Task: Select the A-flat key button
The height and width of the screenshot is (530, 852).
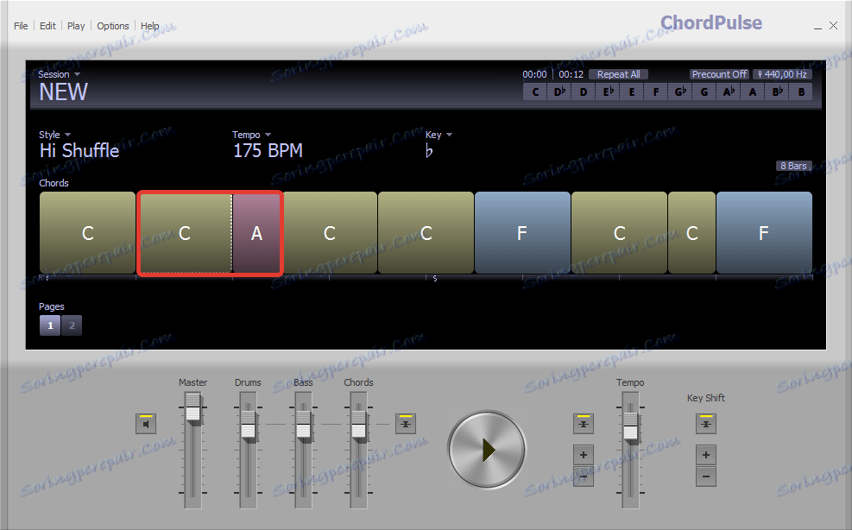Action: pyautogui.click(x=729, y=91)
